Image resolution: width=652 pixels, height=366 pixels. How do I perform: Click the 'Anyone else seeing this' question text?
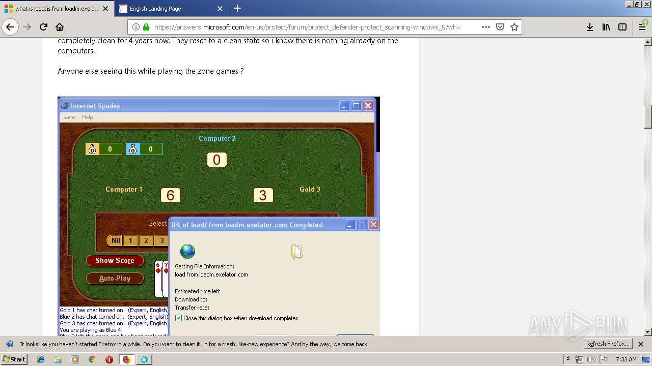[150, 71]
